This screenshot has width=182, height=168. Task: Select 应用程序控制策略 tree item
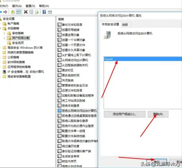19,67
